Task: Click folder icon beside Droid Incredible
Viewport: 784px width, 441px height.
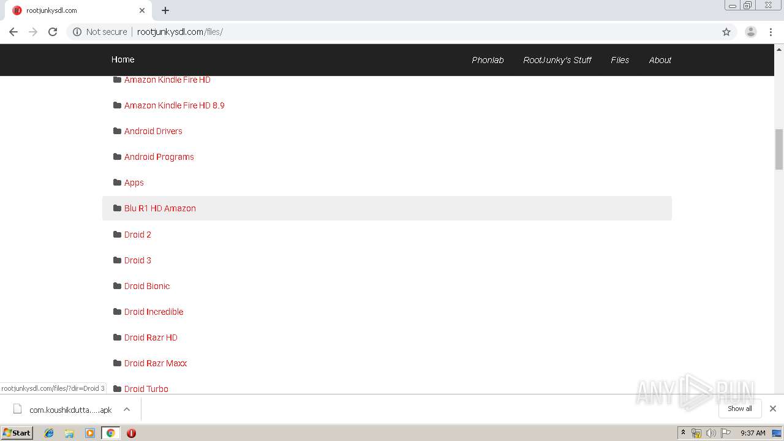Action: pyautogui.click(x=118, y=312)
